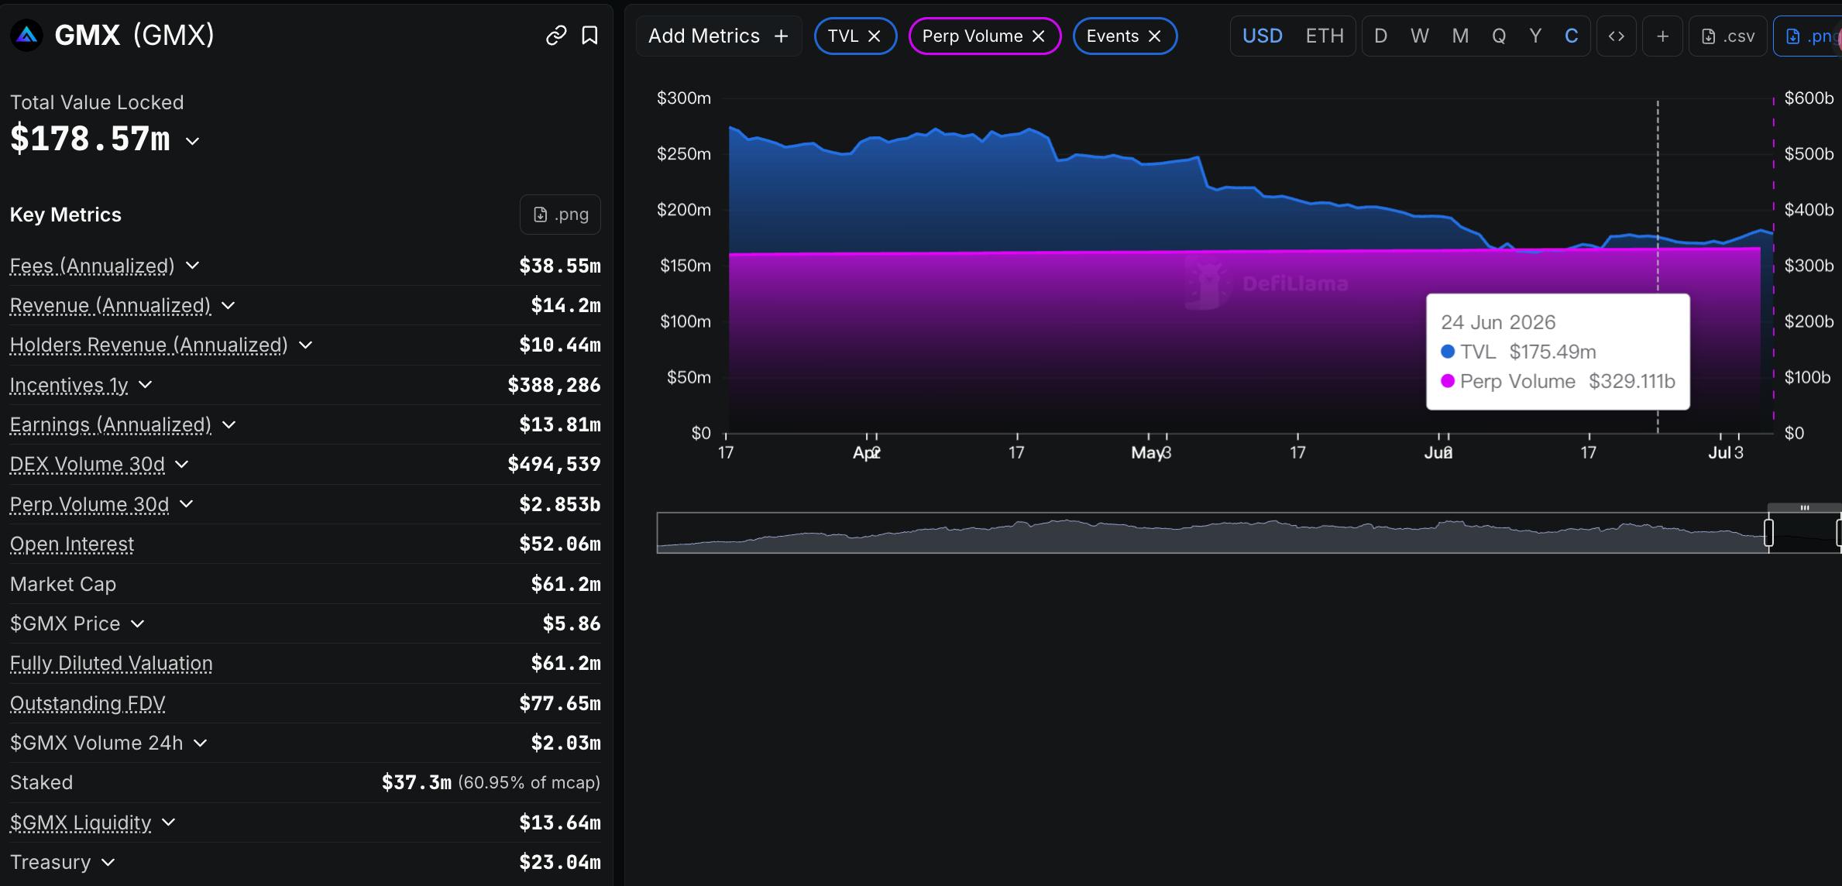Select the cumulative C tab
The height and width of the screenshot is (886, 1842).
tap(1571, 36)
